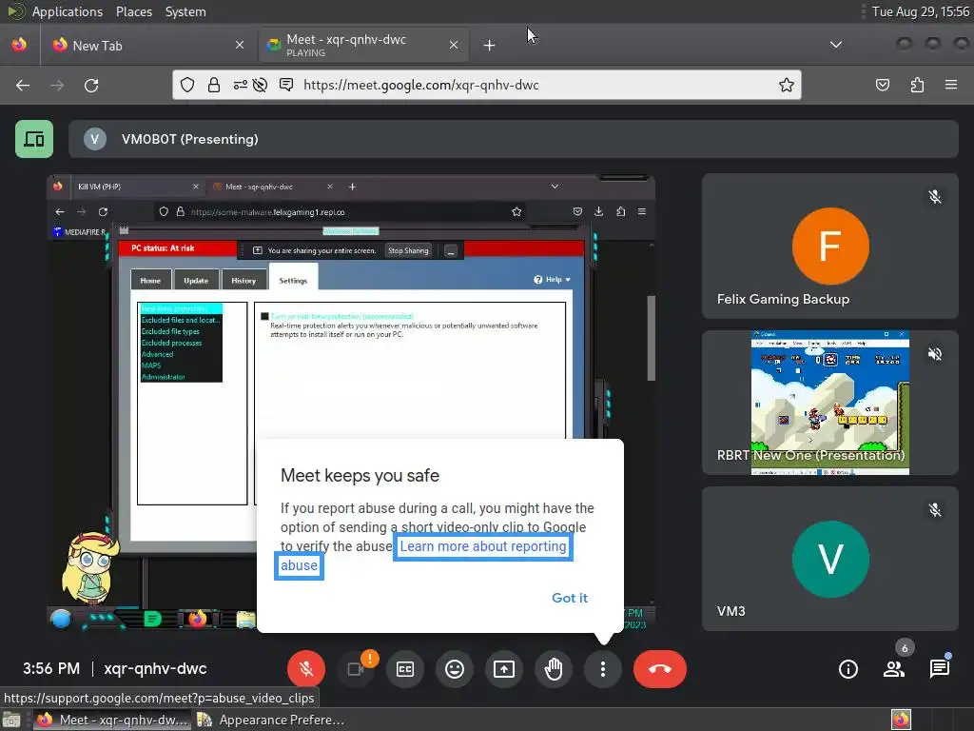Click the Home tab in the presented window

tap(150, 281)
